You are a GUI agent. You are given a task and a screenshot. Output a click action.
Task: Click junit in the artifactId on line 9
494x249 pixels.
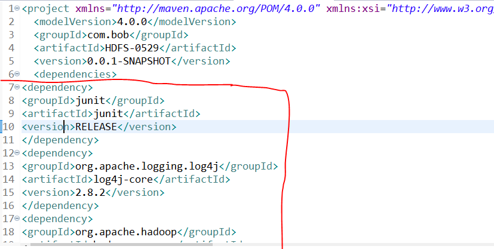(x=108, y=113)
